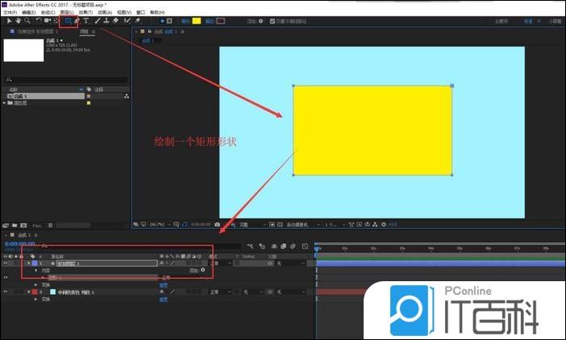Collapse the shape layer 1 properties
Screen dimensions: 566x340
click(29, 263)
